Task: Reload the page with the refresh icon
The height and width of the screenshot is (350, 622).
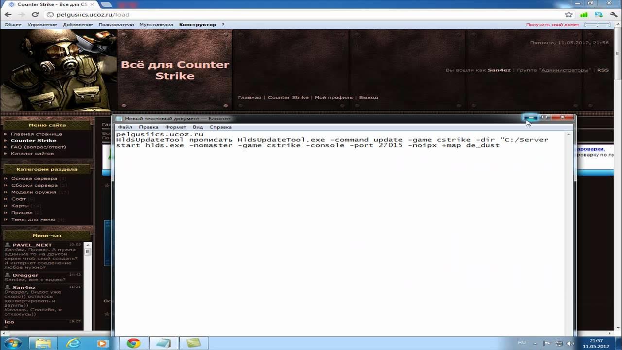Action: 35,15
